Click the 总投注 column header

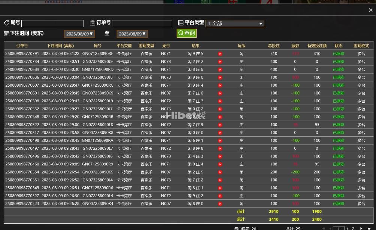pos(274,46)
